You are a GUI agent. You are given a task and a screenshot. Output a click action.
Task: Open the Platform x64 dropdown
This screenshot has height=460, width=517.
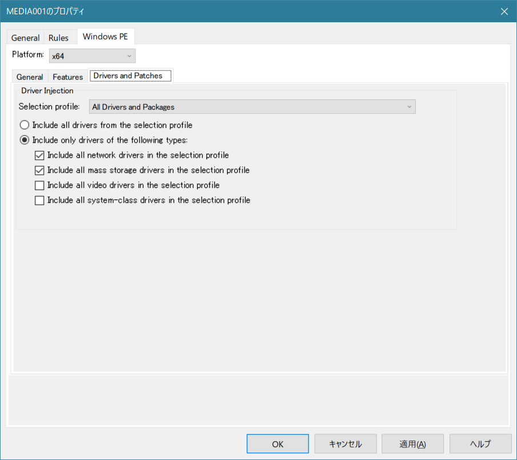(93, 56)
